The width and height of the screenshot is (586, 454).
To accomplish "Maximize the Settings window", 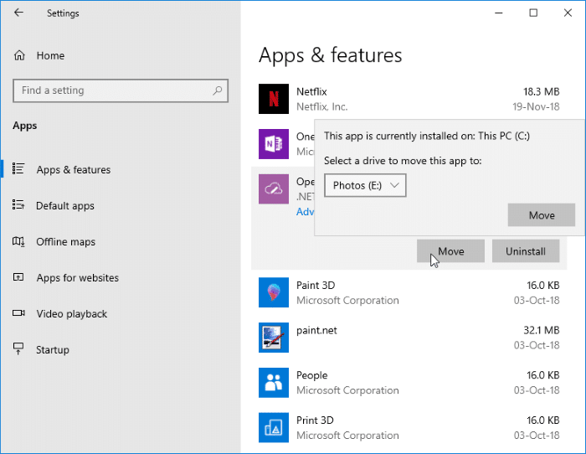I will 533,13.
